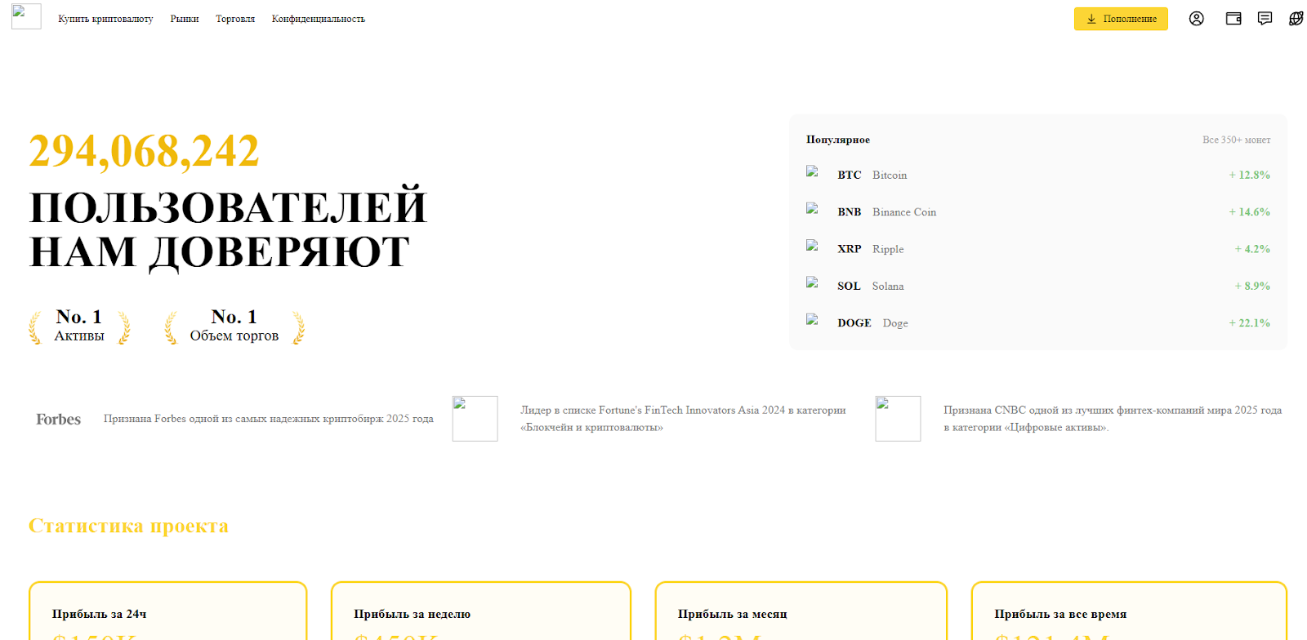
Task: Select the BNB Binance Coin row
Action: pos(1037,212)
